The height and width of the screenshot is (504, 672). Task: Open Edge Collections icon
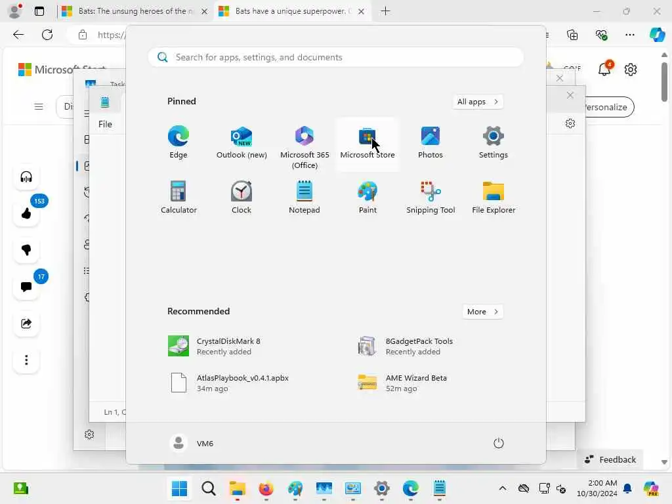coord(572,35)
